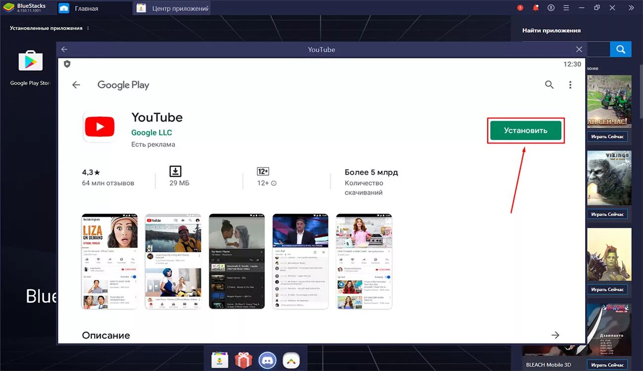Click the Описание heading
Screen dimensions: 643x371
[x=106, y=335]
